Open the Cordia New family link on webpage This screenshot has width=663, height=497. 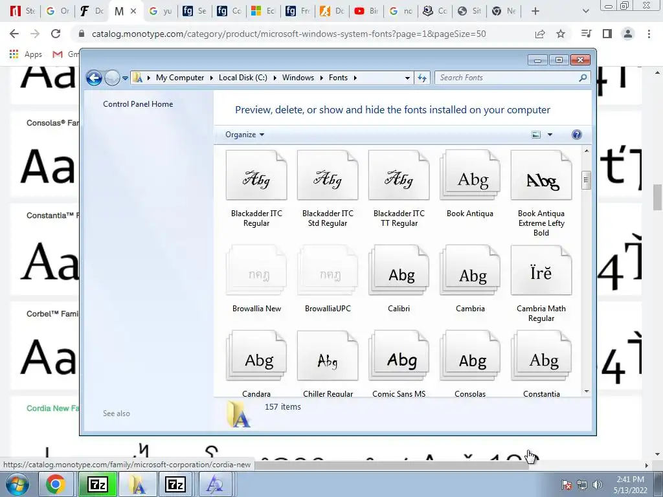click(x=53, y=408)
